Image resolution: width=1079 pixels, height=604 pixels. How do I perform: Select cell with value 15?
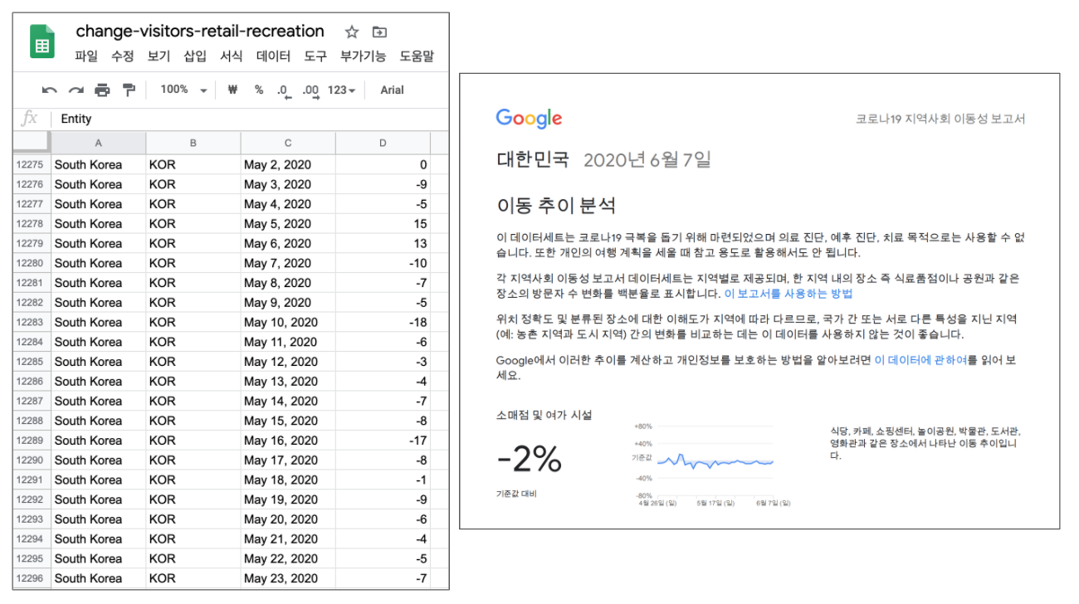point(383,223)
